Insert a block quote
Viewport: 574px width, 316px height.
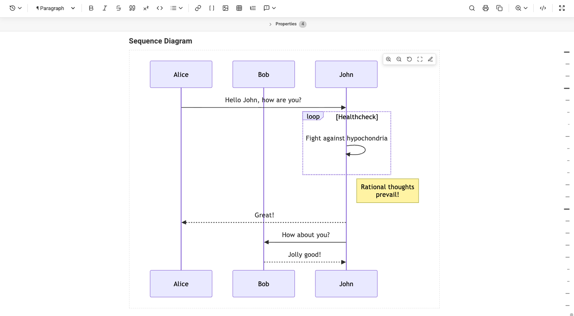point(132,8)
